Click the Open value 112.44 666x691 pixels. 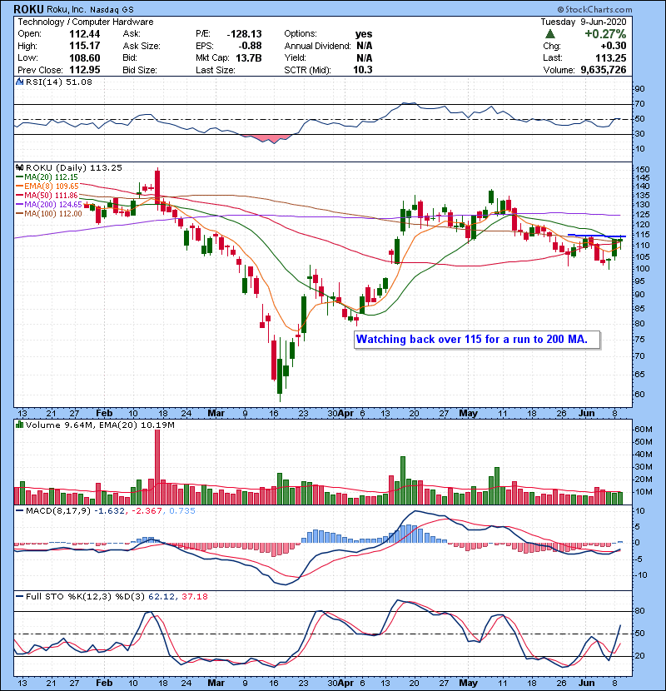85,34
